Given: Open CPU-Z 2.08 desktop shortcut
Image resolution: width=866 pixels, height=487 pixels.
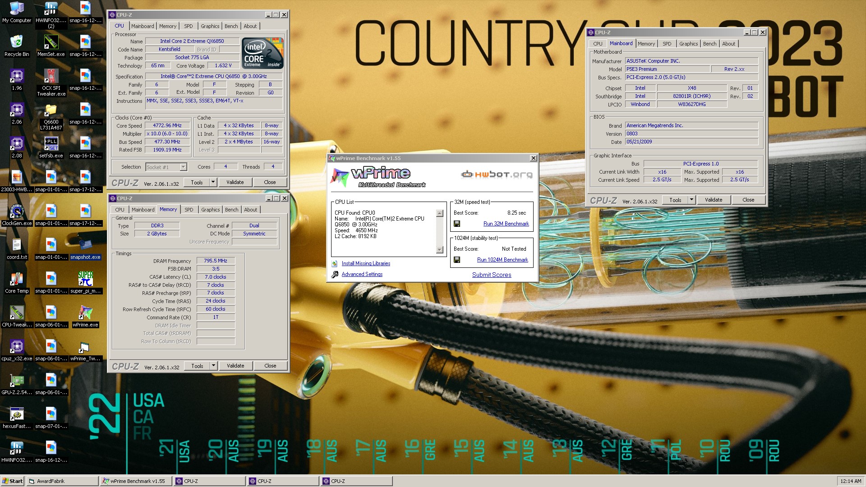Looking at the screenshot, I should (17, 147).
